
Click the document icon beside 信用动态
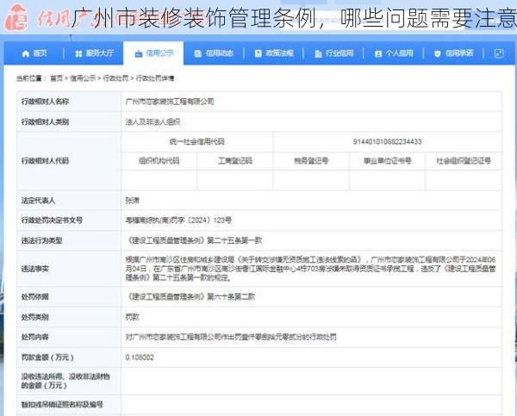click(197, 53)
